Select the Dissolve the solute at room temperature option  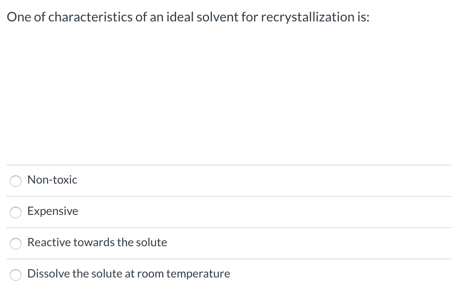click(15, 275)
